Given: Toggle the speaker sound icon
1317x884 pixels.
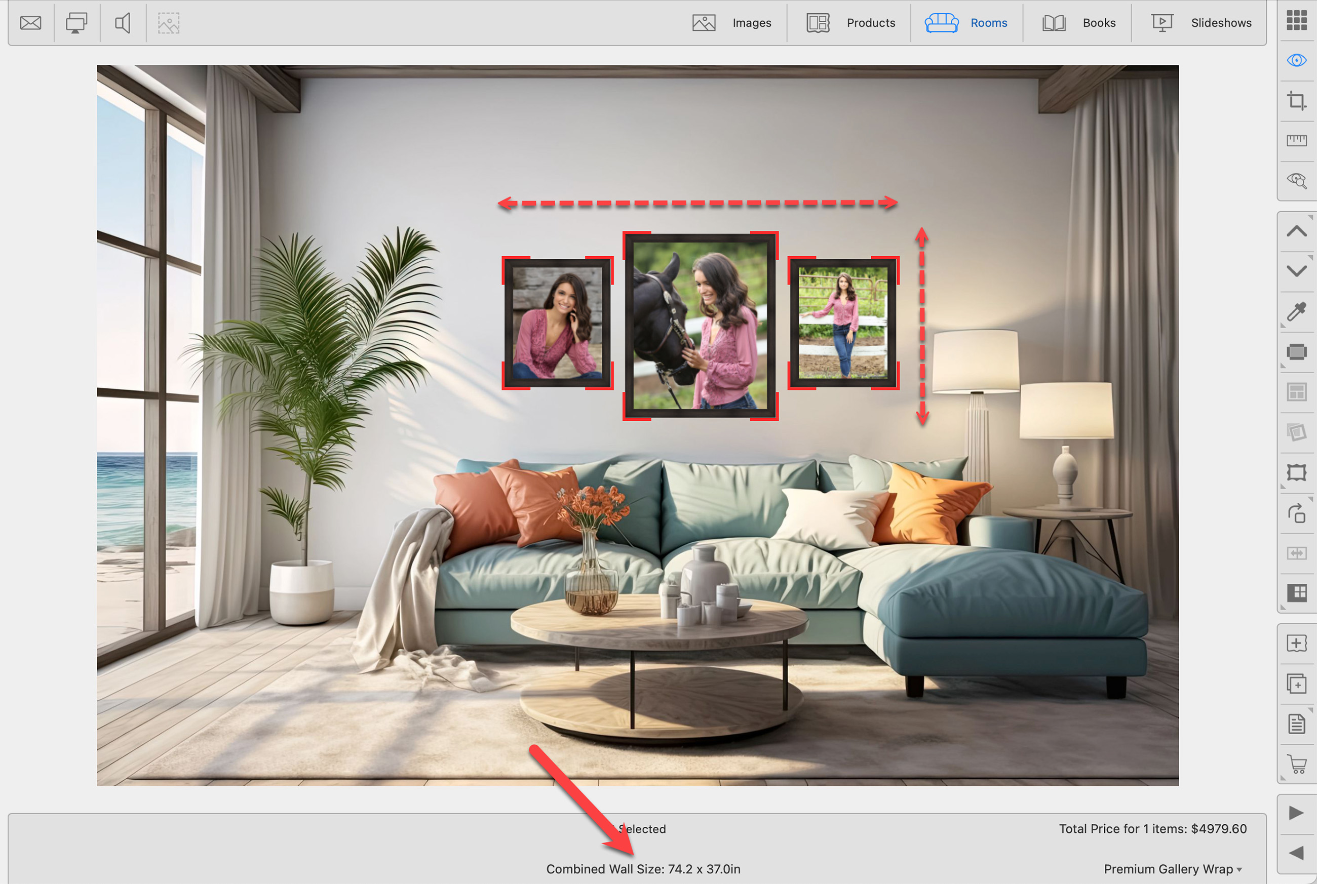Looking at the screenshot, I should coord(123,23).
